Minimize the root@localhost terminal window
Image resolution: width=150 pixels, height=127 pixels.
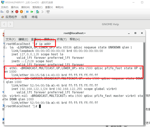tap(129, 33)
